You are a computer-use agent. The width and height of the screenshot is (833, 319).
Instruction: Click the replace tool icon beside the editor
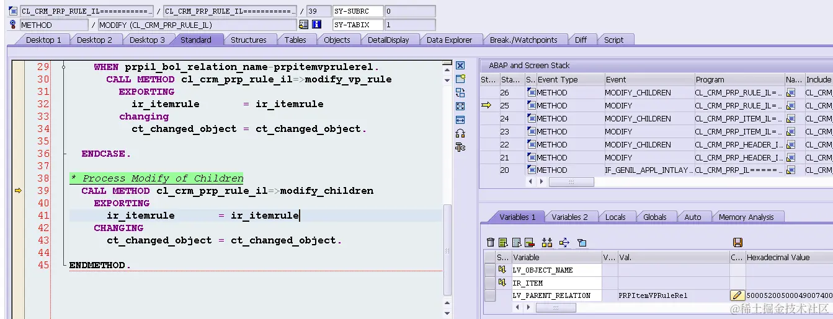pos(460,92)
